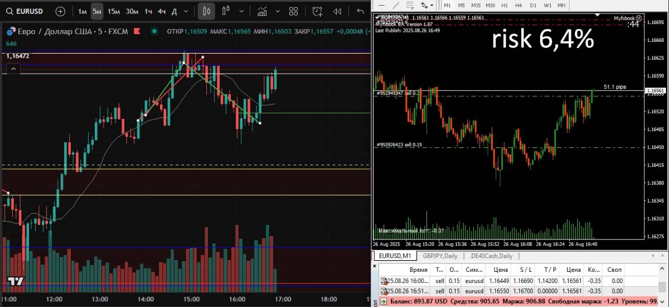The width and height of the screenshot is (669, 307).
Task: Click the candlestick chart type icon
Action: (x=206, y=11)
